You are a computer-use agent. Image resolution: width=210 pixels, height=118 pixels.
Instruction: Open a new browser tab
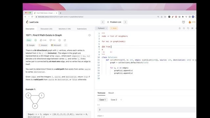point(60,13)
